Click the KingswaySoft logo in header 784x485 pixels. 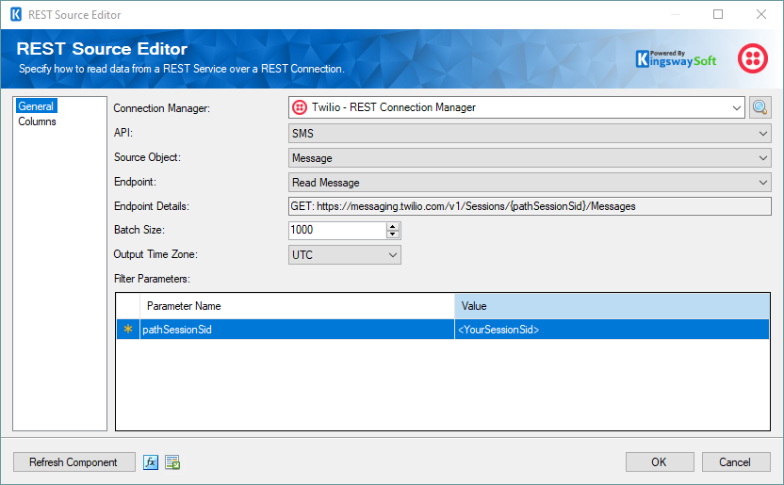[x=676, y=59]
